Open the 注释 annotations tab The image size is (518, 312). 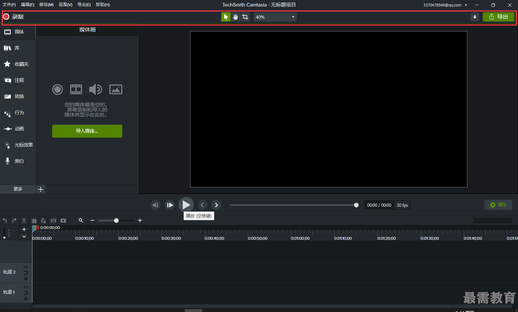(18, 81)
